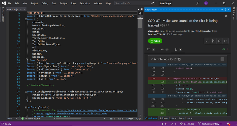Click the CodeStream auto-hide pin icon
237x126 pixels.
pyautogui.click(x=225, y=10)
